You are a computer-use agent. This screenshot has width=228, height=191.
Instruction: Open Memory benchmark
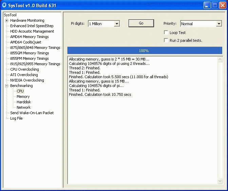coord(23,97)
